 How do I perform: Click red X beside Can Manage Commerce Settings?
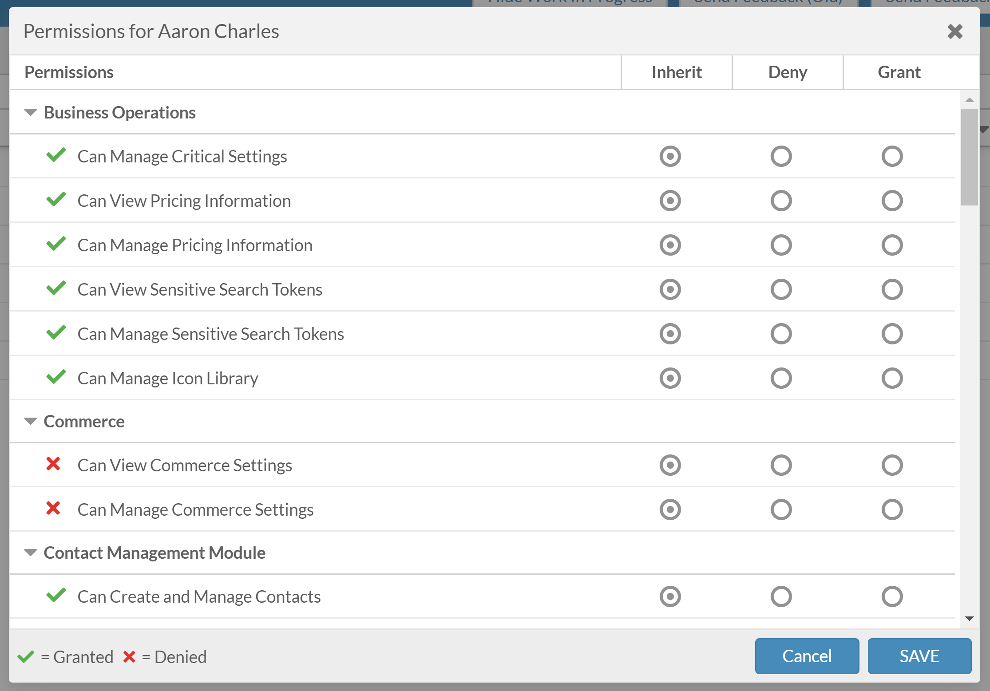(54, 509)
